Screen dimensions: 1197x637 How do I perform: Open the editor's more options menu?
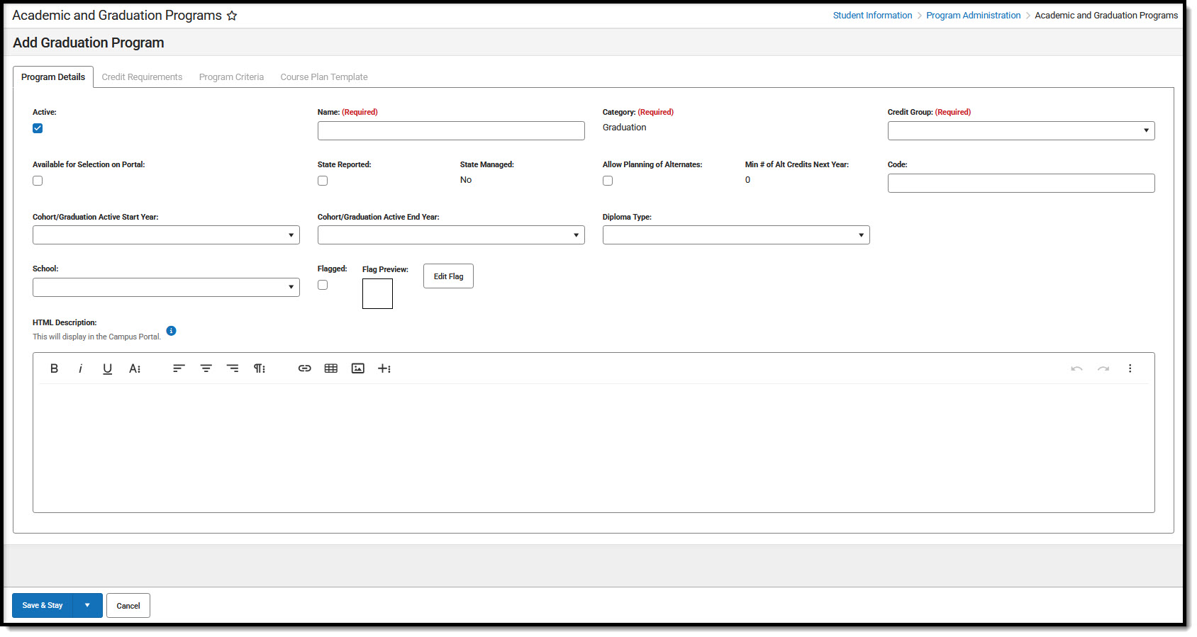click(x=1130, y=368)
